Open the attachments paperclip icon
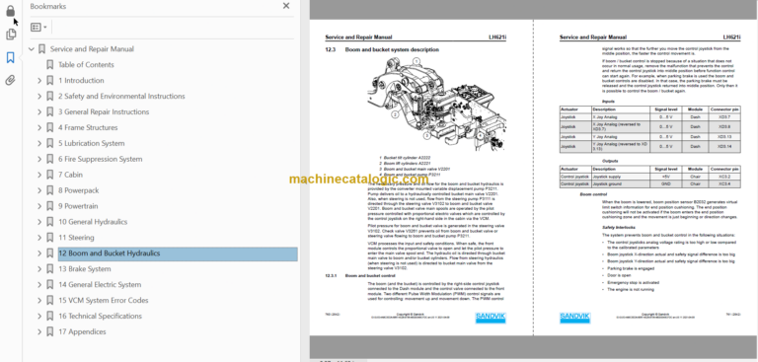This screenshot has height=362, width=758. click(10, 80)
